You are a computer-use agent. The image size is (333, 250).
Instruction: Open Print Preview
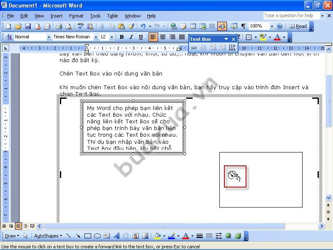pos(69,26)
